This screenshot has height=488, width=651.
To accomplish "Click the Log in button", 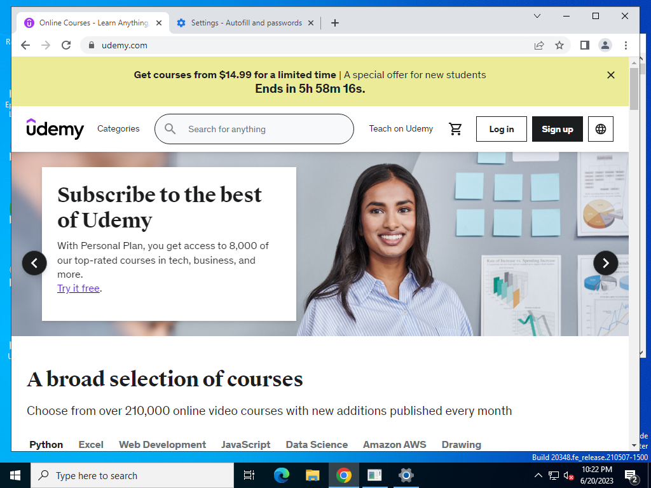I will [x=502, y=129].
